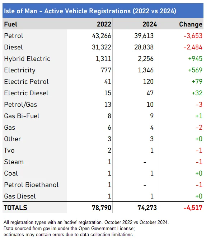This screenshot has height=239, width=211.
Task: Click the Petrol/Gas change value -3
Action: click(199, 105)
